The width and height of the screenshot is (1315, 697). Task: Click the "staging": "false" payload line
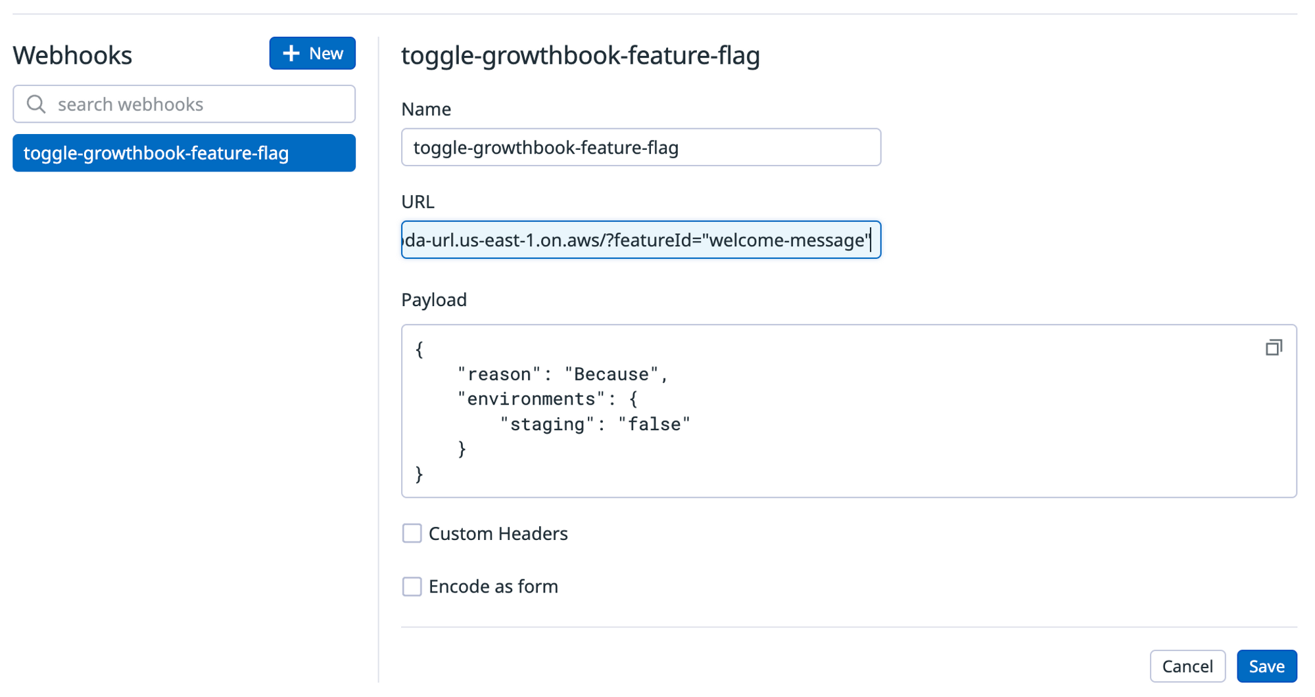pyautogui.click(x=595, y=424)
